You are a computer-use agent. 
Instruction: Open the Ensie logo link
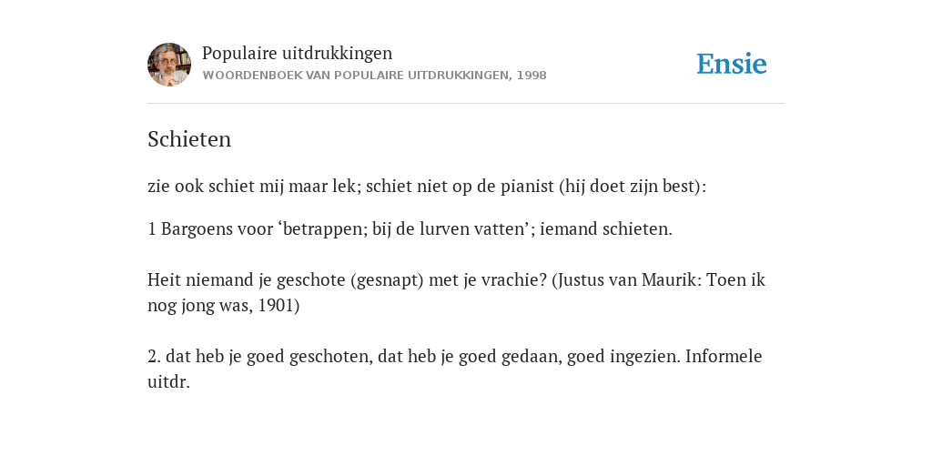pyautogui.click(x=731, y=65)
